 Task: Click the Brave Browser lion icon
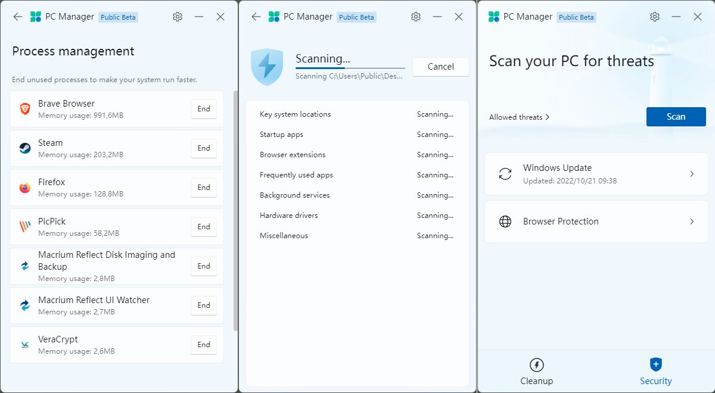pos(25,109)
